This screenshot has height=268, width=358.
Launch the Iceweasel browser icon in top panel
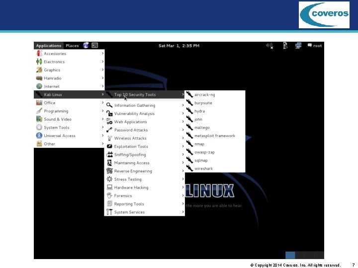(86, 45)
